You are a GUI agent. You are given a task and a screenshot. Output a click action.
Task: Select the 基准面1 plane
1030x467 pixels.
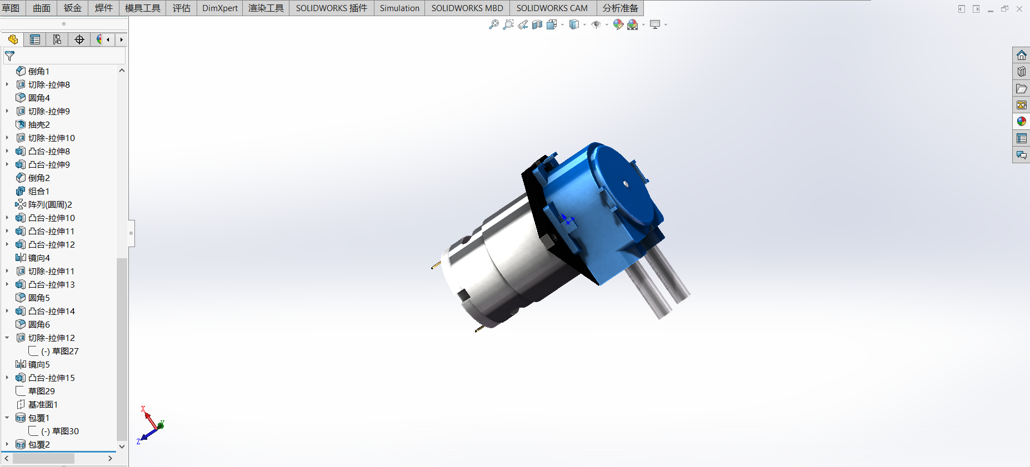pyautogui.click(x=37, y=404)
